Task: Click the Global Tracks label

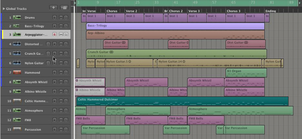Action: point(16,9)
